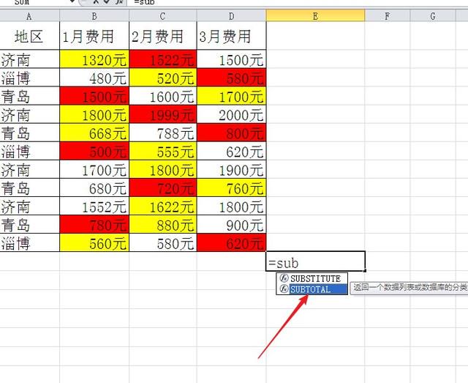Select the cell 480元

[x=94, y=78]
